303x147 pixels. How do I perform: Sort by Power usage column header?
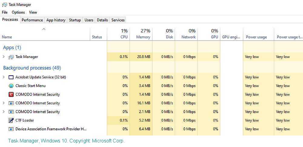258,34
